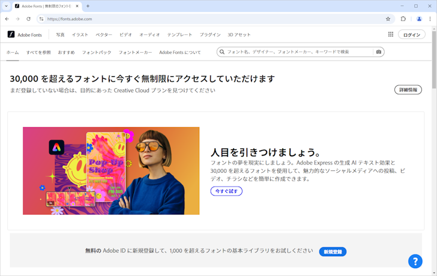Screen dimensions: 437x276
Task: Open the browser profile avatar icon
Action: point(419,19)
